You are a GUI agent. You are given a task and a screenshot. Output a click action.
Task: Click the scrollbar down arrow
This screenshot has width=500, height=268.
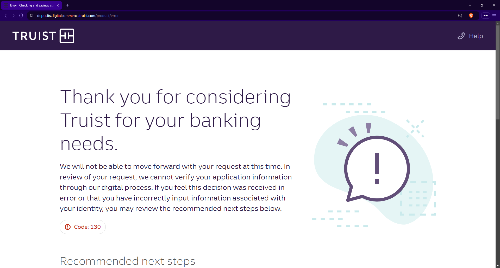click(498, 266)
